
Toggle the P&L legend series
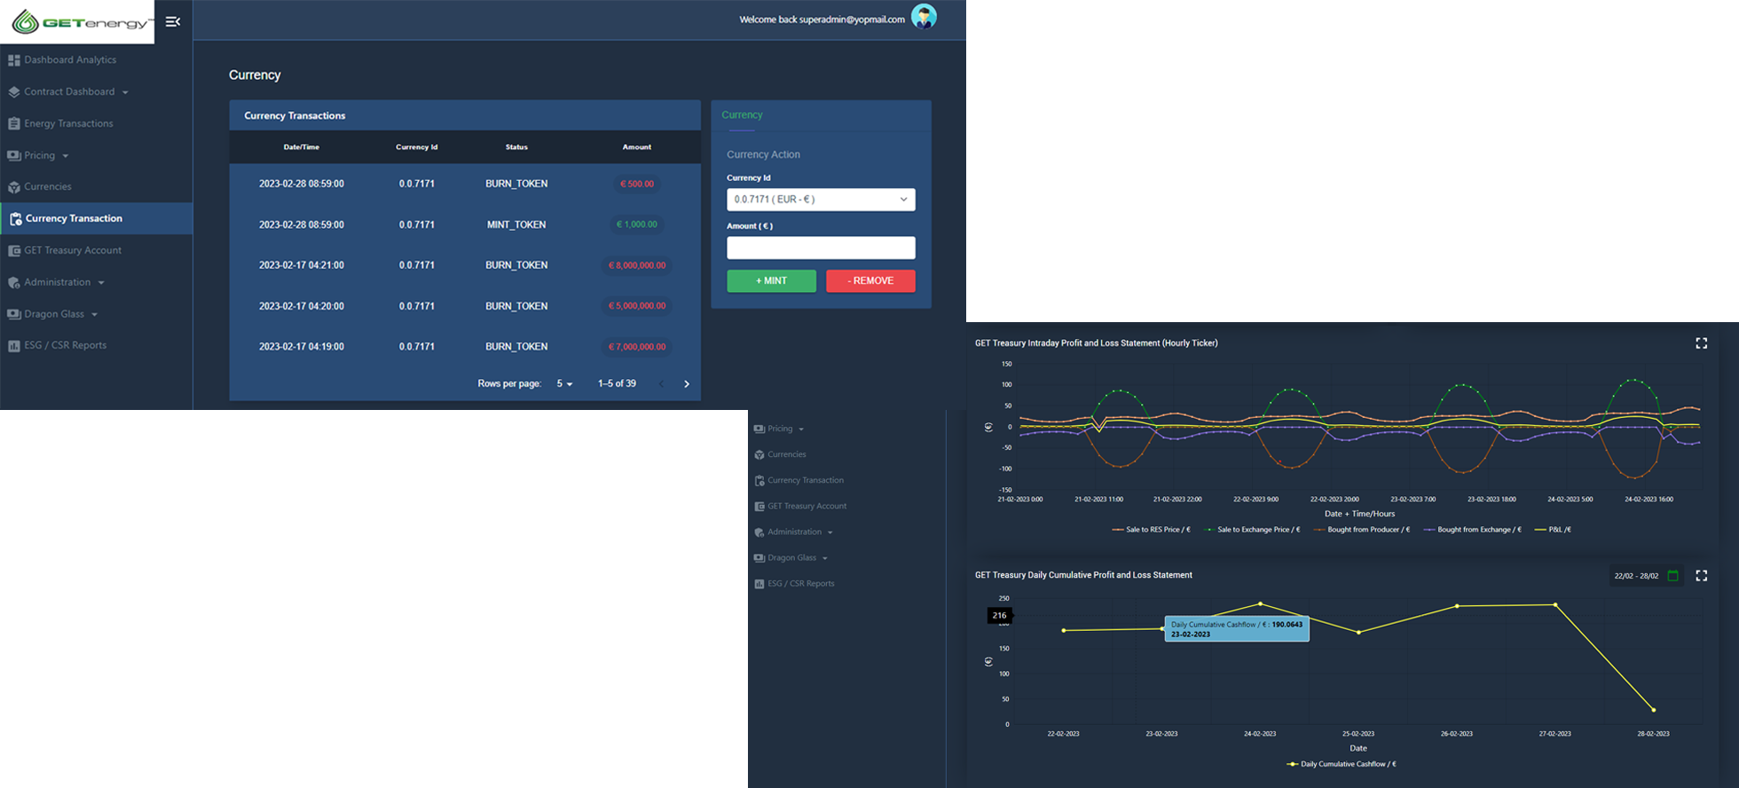1553,530
